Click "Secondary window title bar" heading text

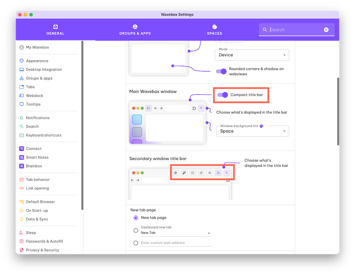coord(158,158)
